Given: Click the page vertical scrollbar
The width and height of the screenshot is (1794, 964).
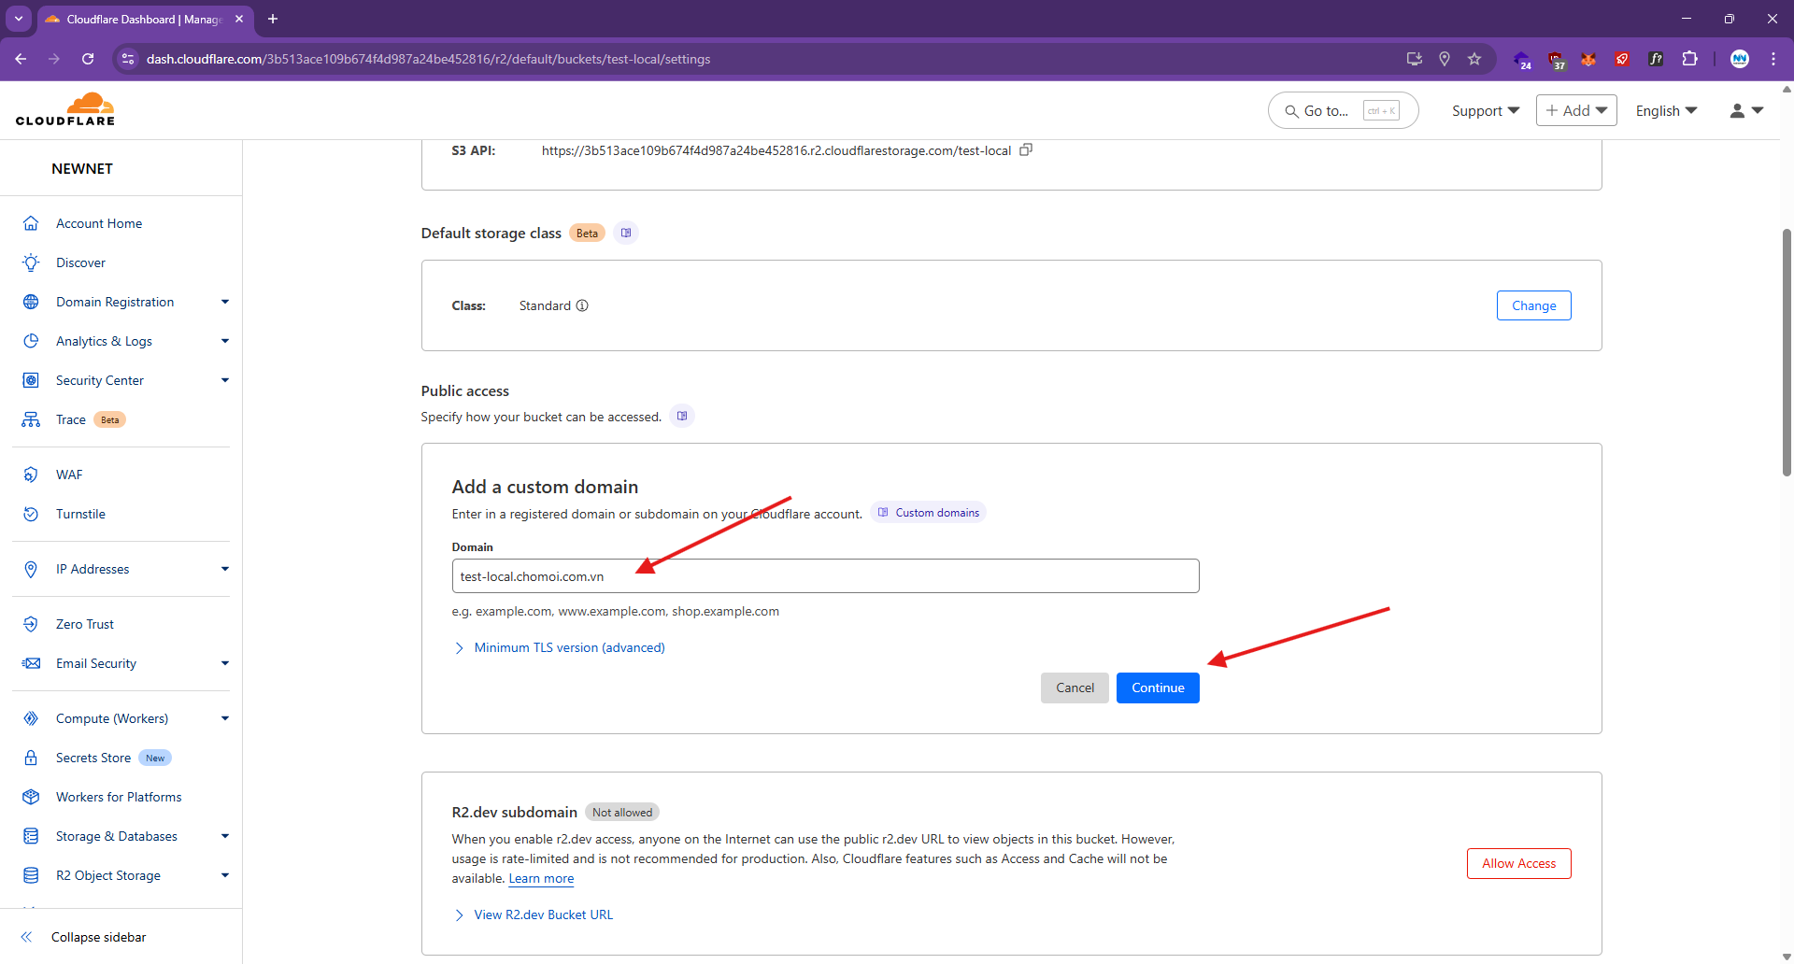Looking at the screenshot, I should tap(1787, 353).
